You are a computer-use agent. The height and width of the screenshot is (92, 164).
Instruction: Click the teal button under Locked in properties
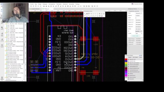pos(135,36)
